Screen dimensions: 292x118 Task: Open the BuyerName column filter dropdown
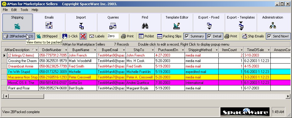pos(95,50)
